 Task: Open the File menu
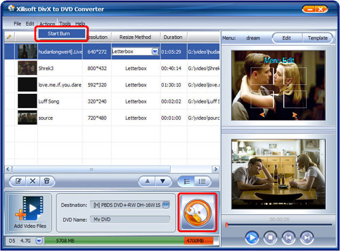pos(18,24)
